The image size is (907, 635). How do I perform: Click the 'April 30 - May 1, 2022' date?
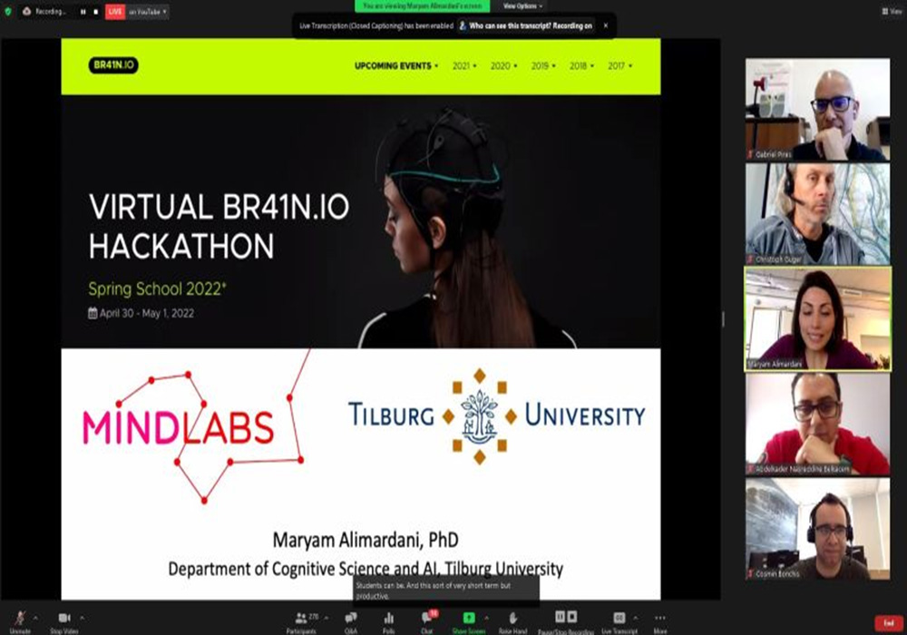tap(147, 313)
